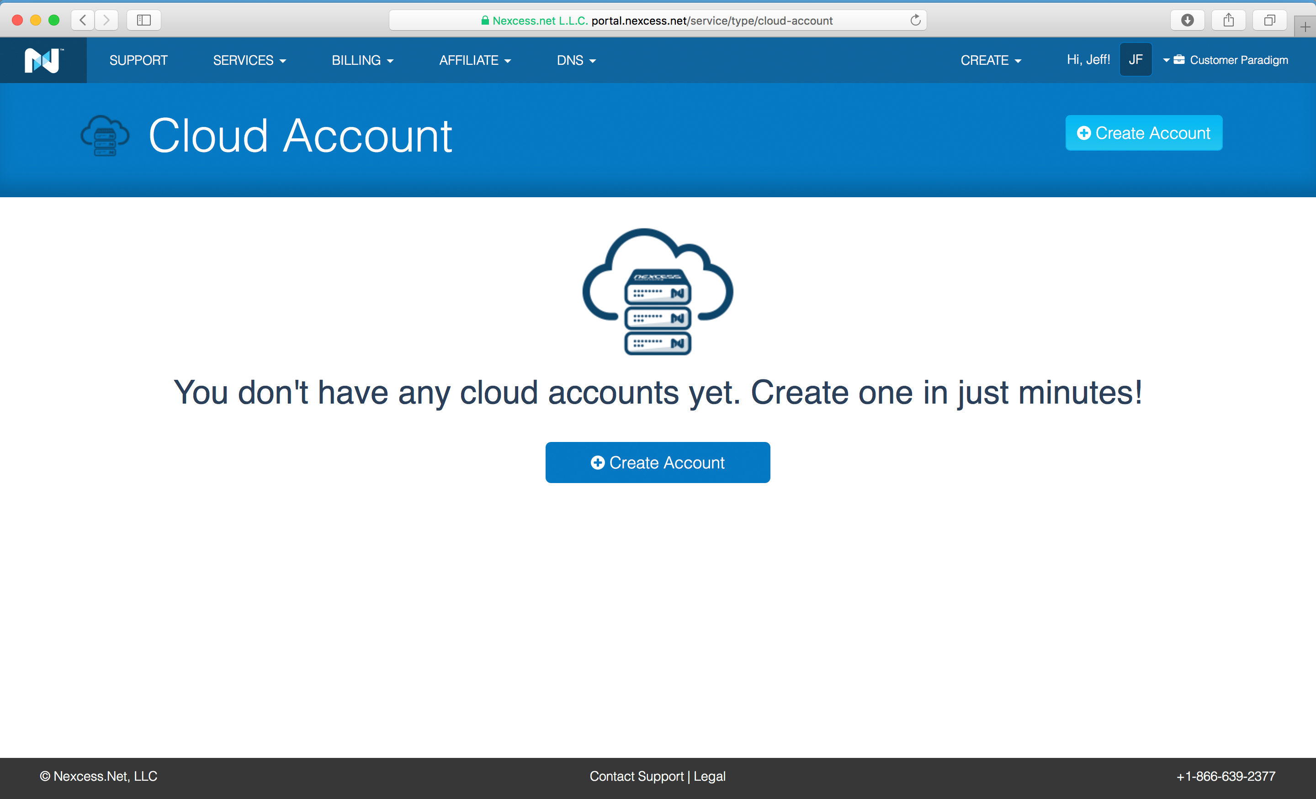
Task: Expand the SERVICES dropdown menu
Action: pos(249,60)
